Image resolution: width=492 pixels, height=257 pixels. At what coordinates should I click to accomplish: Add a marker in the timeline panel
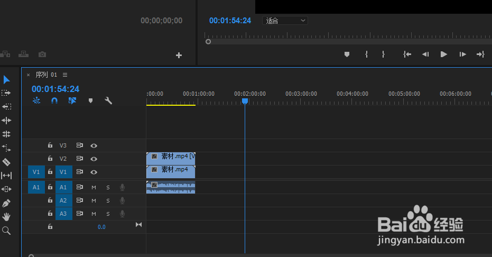click(90, 100)
